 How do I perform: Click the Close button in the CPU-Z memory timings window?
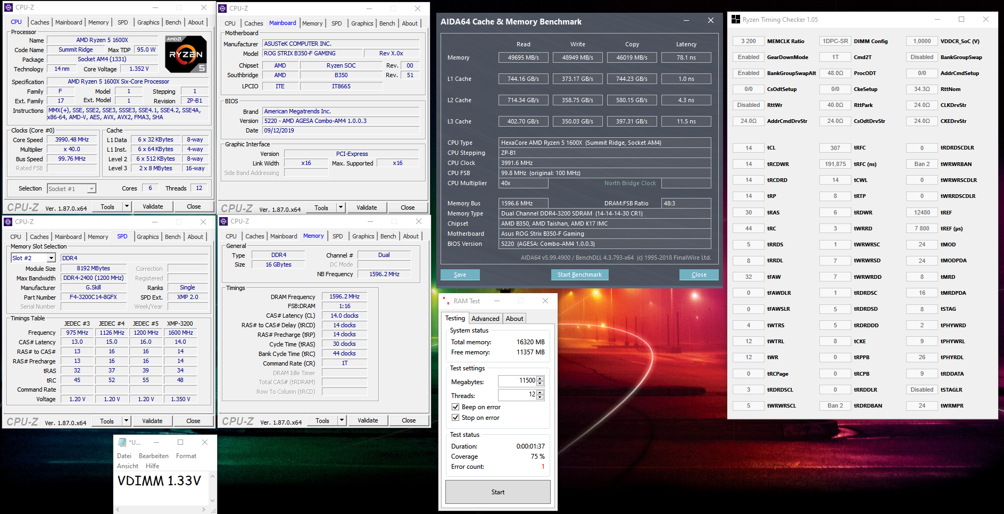click(409, 420)
